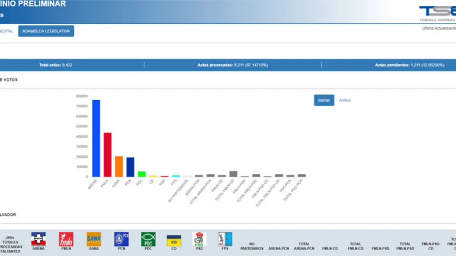
Task: Enable the Barras chart view
Action: tap(324, 100)
